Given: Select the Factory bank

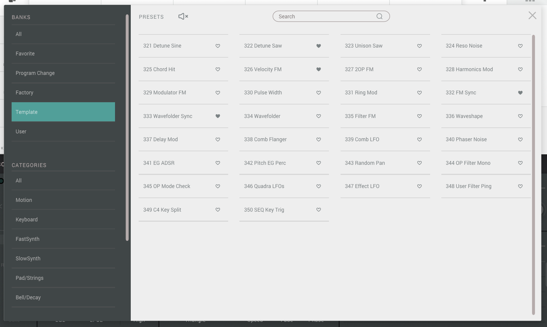Looking at the screenshot, I should click(63, 93).
